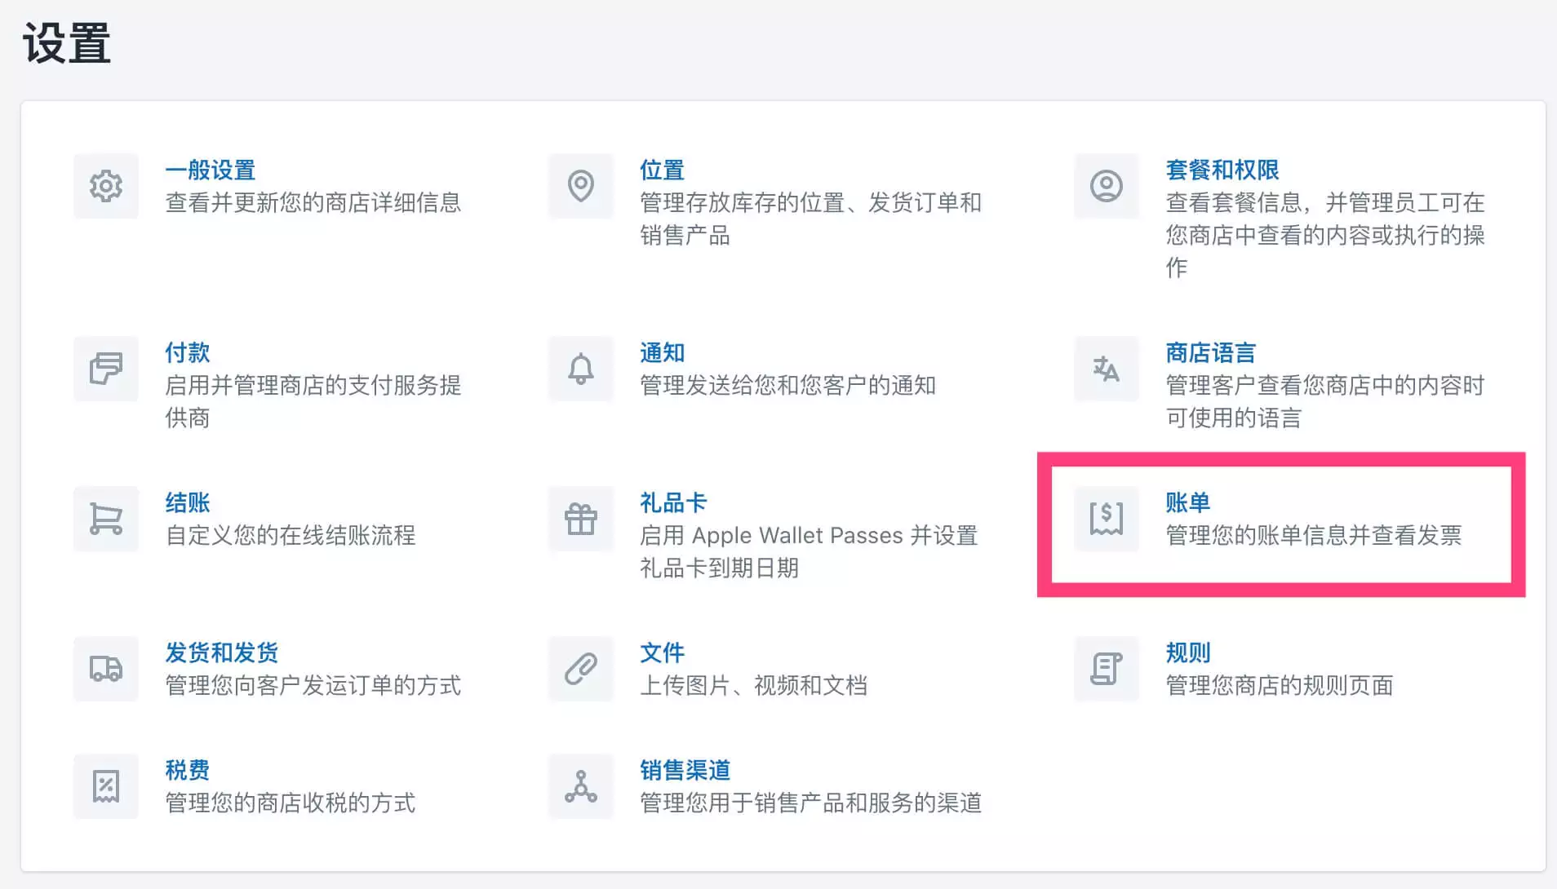Click the scroll document icon for 规则

pyautogui.click(x=1107, y=669)
